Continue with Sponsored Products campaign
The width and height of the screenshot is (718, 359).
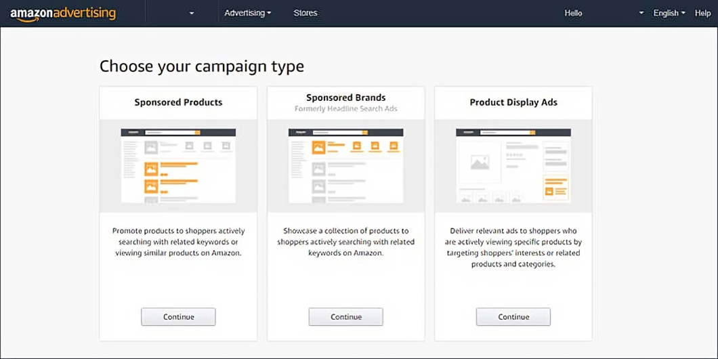tap(178, 316)
